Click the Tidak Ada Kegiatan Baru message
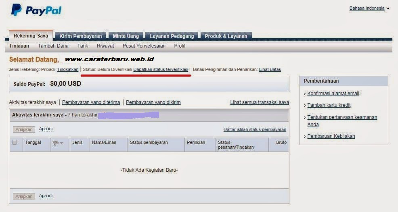The height and width of the screenshot is (212, 398). point(149,170)
